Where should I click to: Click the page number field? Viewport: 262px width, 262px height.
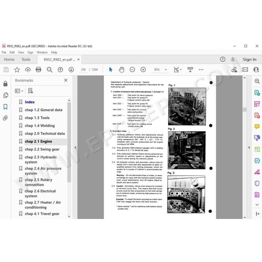[83, 70]
